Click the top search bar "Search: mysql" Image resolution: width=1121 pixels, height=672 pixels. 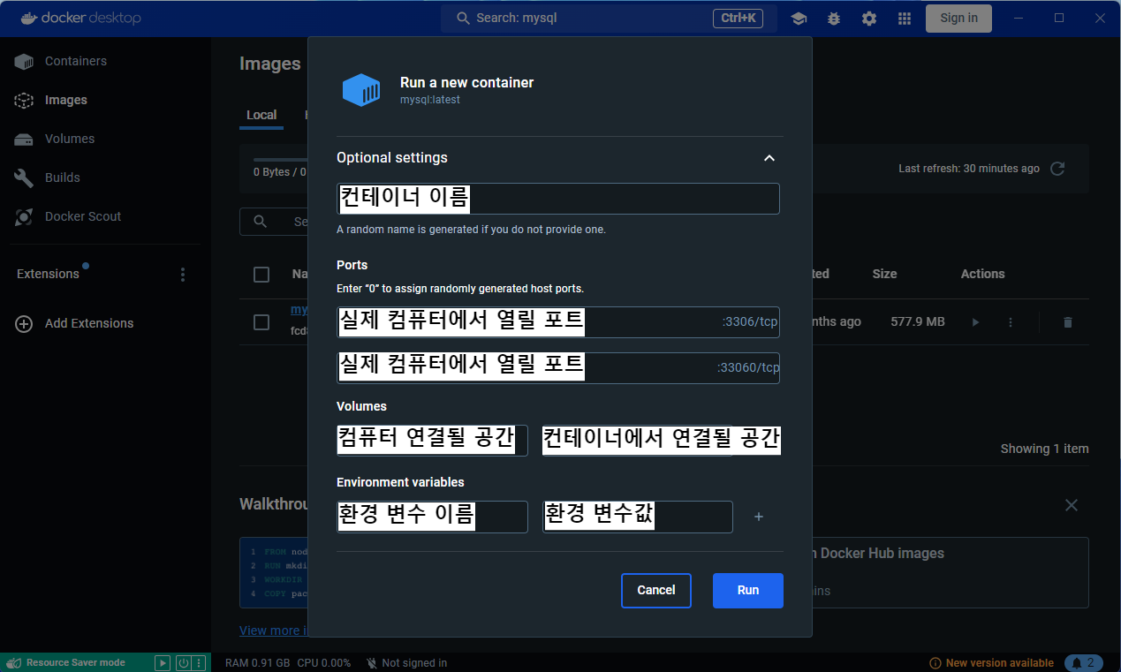[x=609, y=19]
